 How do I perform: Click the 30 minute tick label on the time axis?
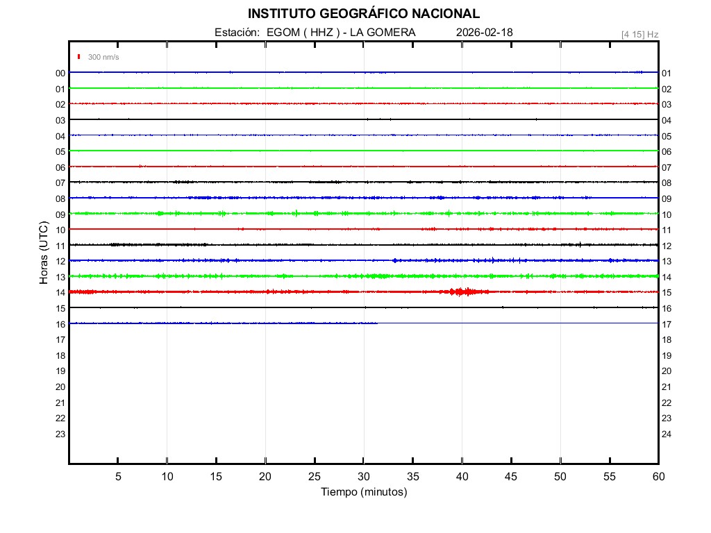[364, 477]
